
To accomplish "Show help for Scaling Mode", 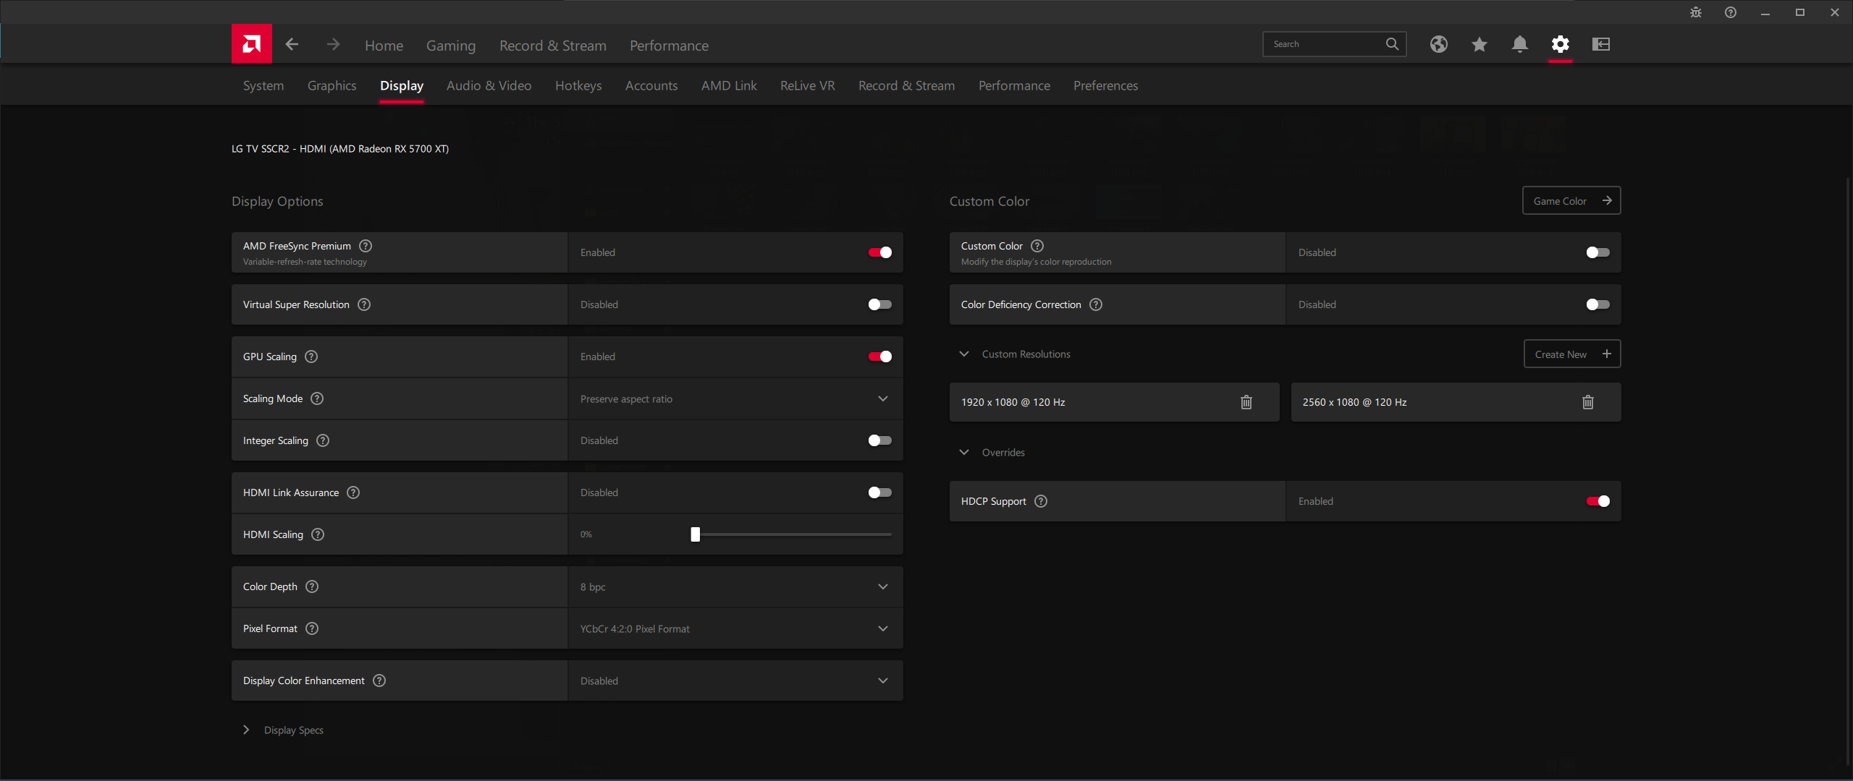I will click(x=317, y=398).
